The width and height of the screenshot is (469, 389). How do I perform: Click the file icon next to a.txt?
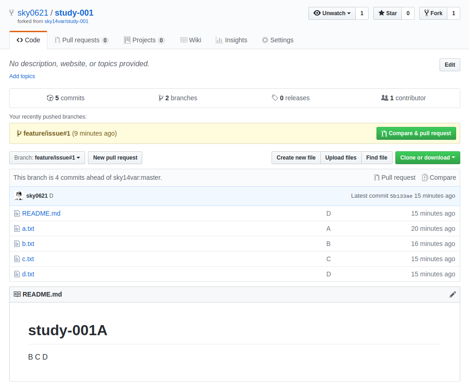pyautogui.click(x=17, y=229)
